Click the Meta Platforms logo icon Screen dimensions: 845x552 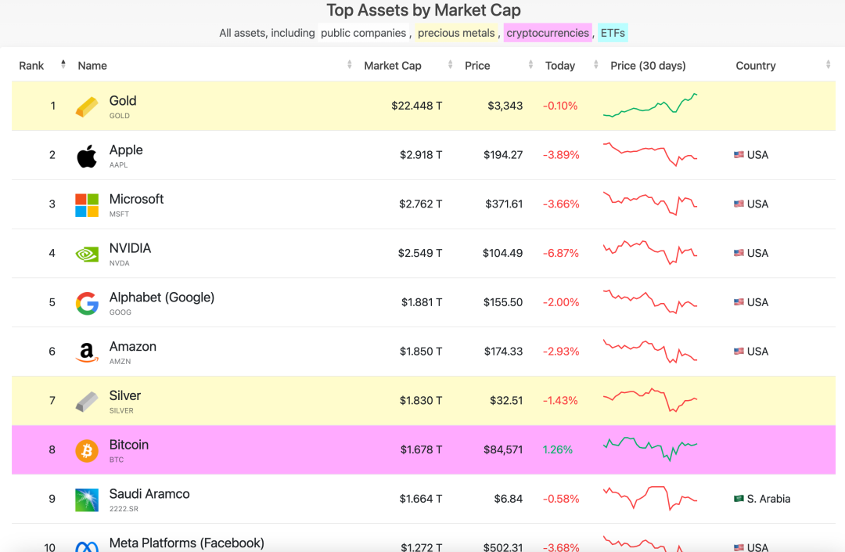[87, 547]
